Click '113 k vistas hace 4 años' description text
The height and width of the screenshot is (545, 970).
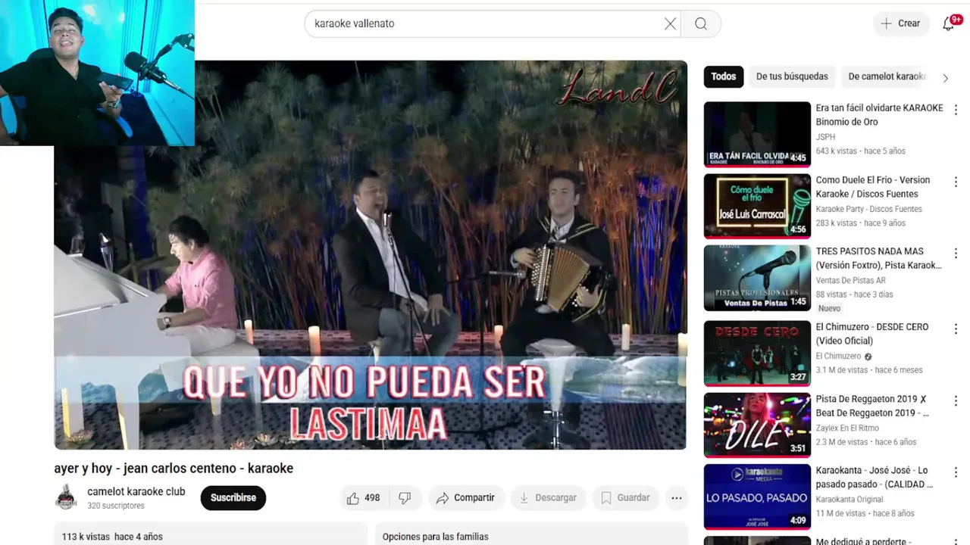[x=112, y=537]
